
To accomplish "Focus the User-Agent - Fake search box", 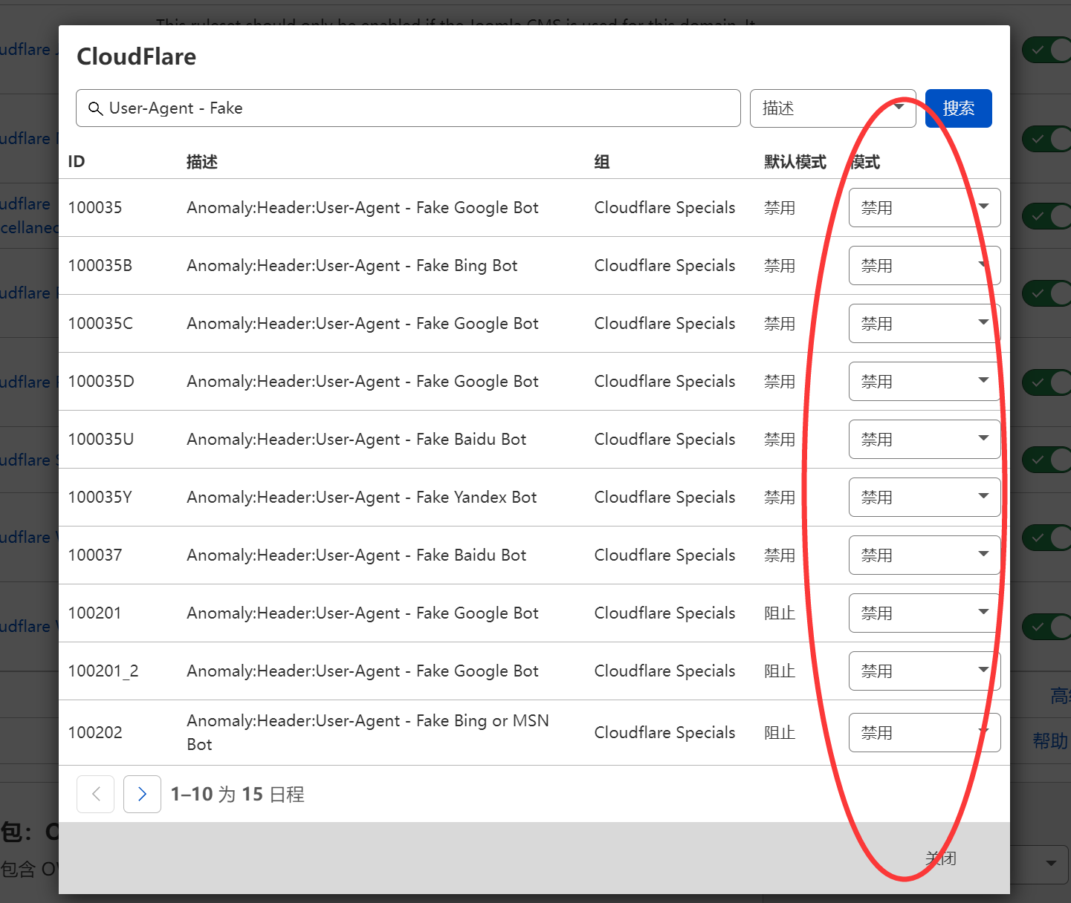I will pyautogui.click(x=408, y=108).
